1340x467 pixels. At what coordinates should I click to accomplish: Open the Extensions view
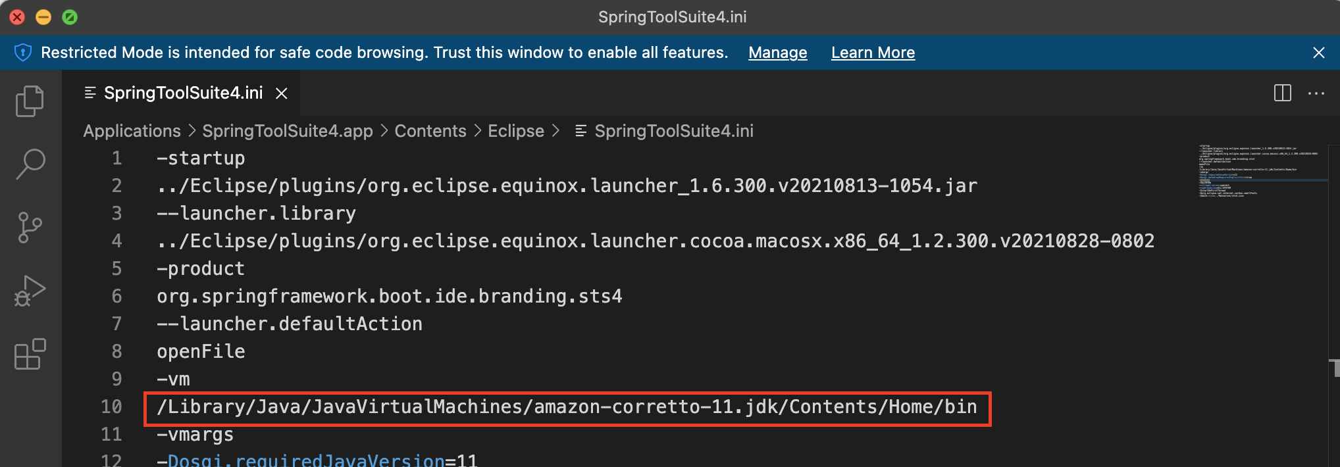(x=30, y=354)
